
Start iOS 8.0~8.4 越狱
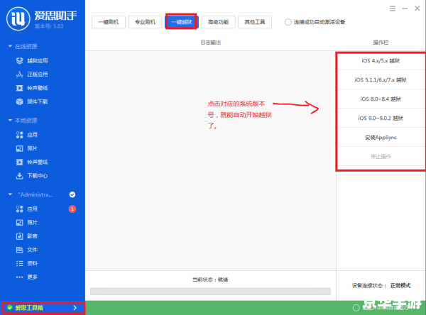click(381, 99)
